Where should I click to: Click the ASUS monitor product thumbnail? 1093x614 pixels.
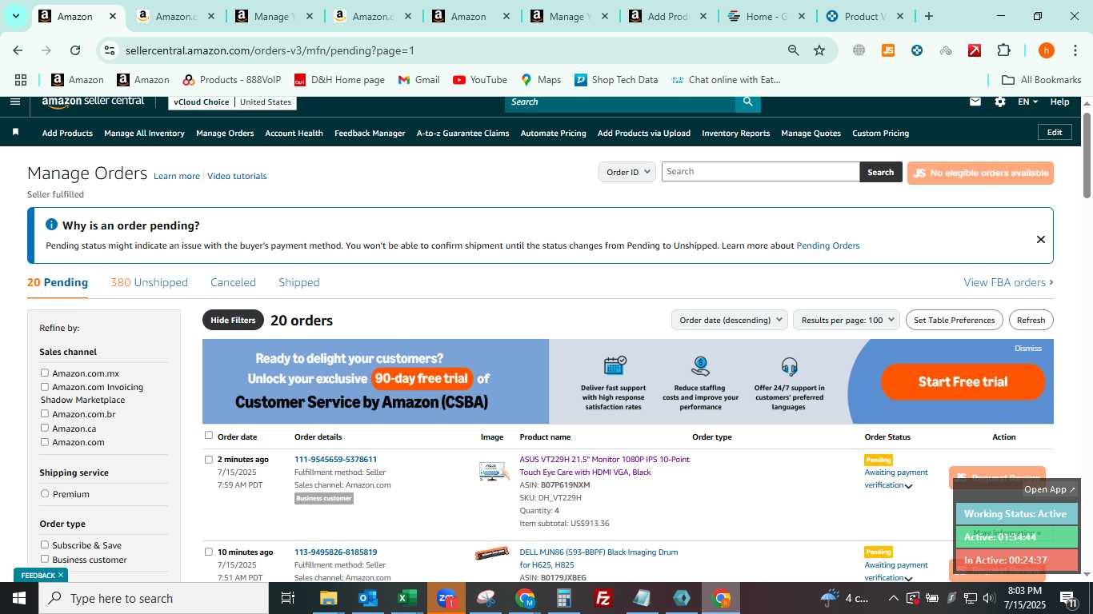[493, 472]
